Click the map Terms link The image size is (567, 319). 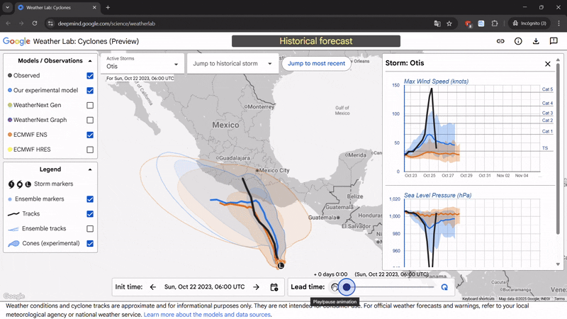559,298
